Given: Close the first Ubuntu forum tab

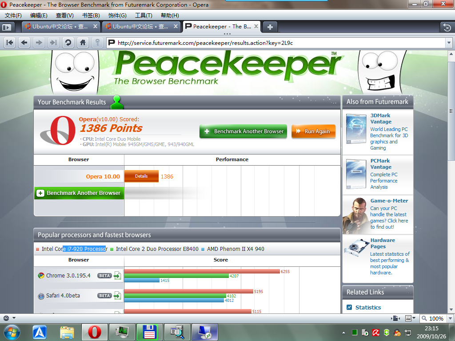Looking at the screenshot, I should 95,26.
